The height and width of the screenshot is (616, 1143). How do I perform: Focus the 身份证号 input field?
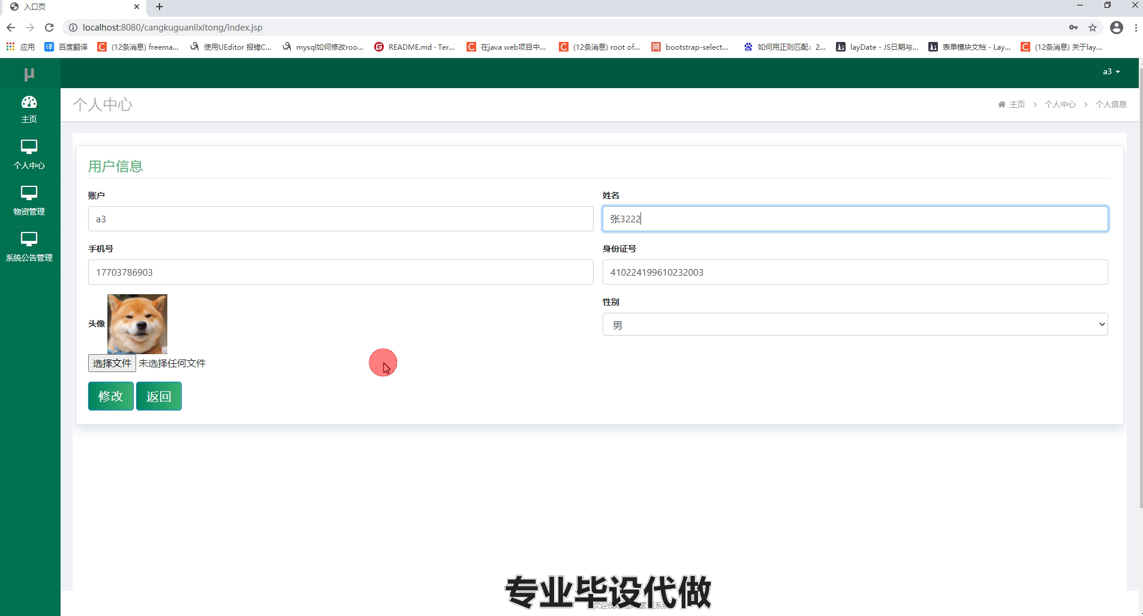coord(855,272)
